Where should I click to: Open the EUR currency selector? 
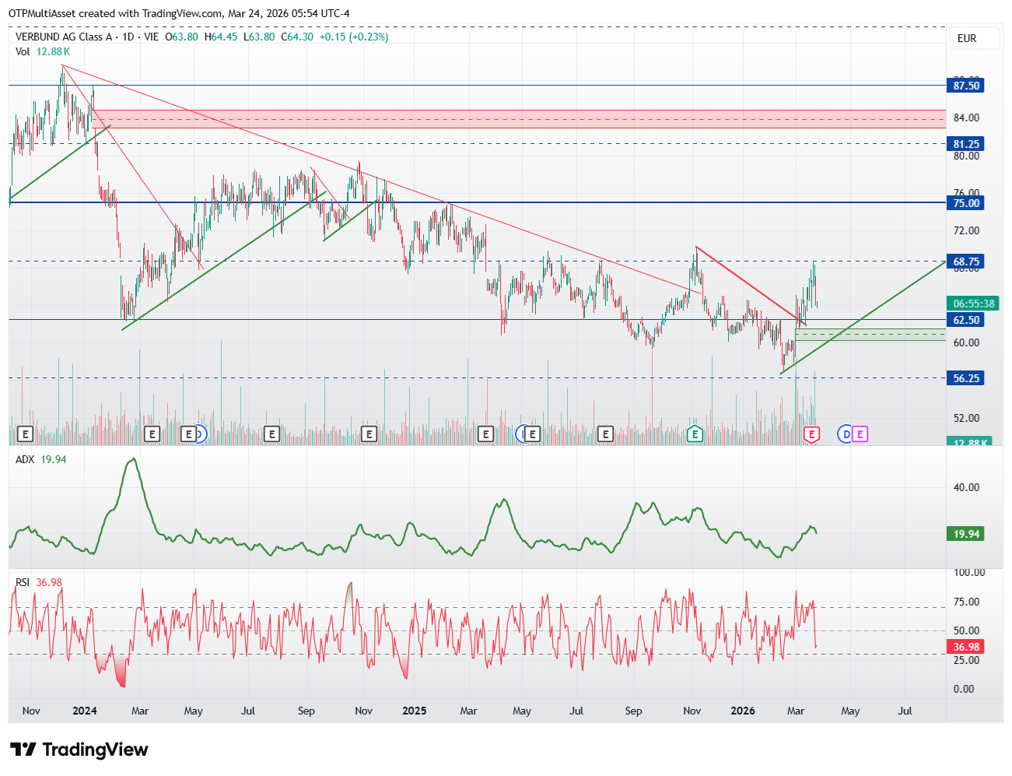(x=975, y=38)
